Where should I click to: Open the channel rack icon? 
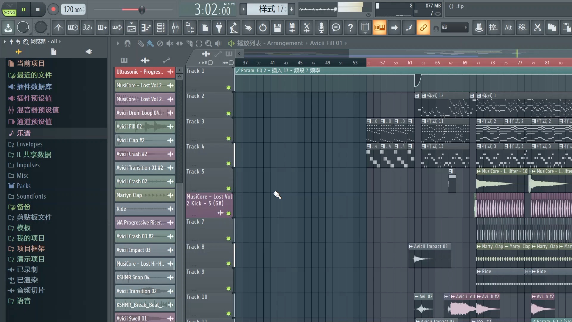pos(161,28)
